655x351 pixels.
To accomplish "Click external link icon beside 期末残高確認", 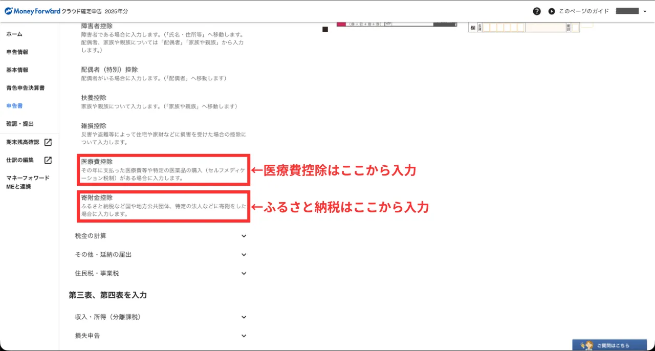I will (x=48, y=142).
